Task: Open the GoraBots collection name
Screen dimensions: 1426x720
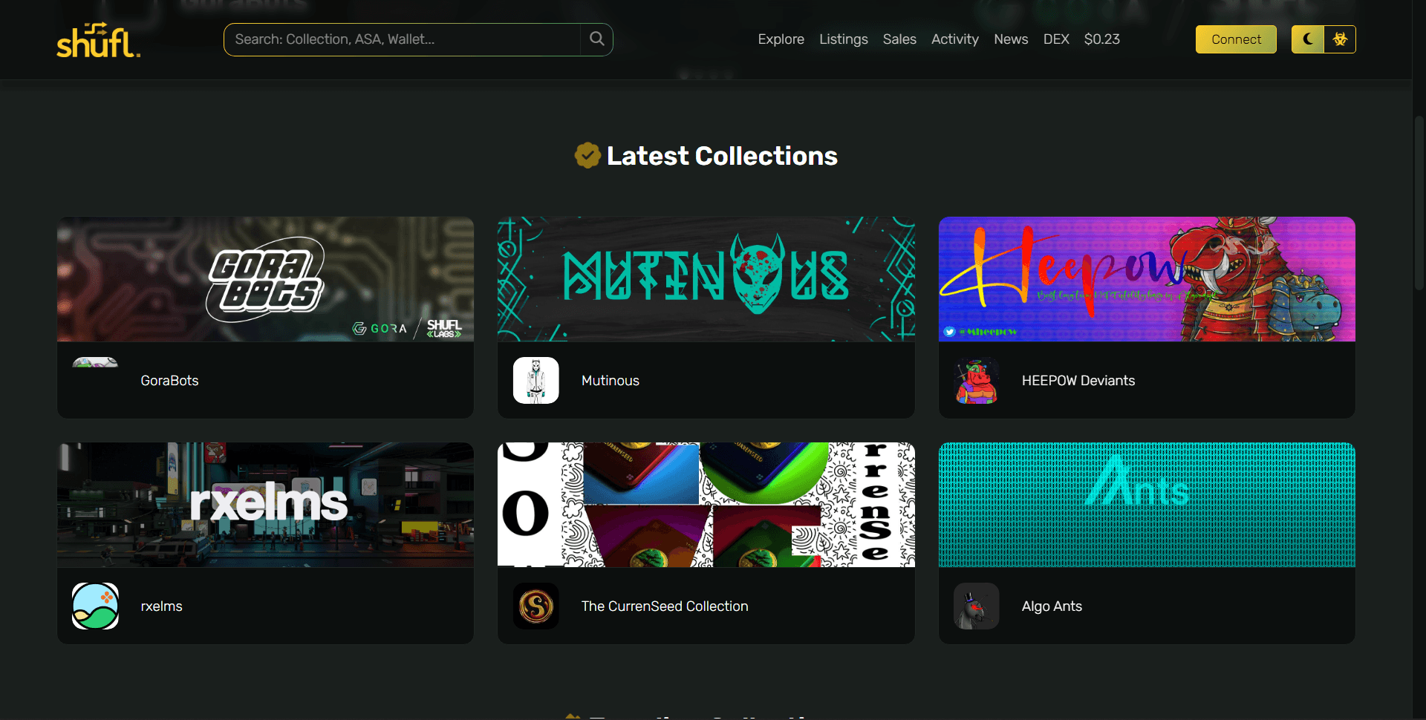Action: pos(169,381)
